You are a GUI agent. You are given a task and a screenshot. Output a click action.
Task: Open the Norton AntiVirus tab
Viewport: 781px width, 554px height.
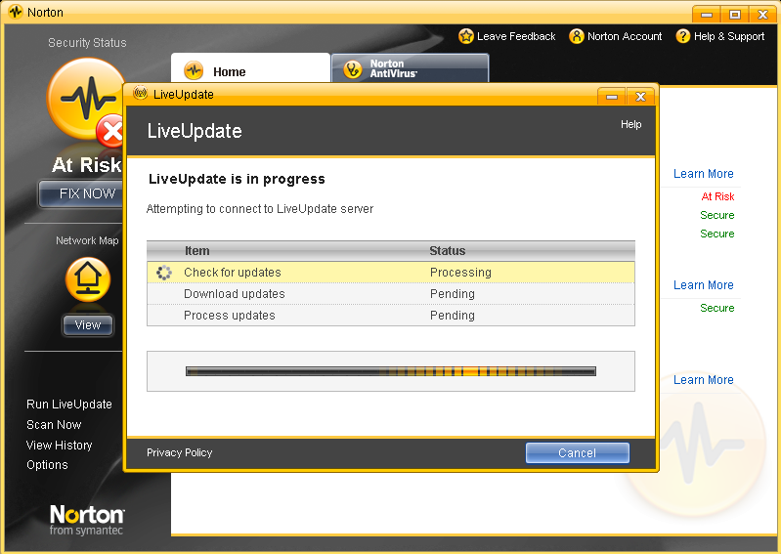coord(410,68)
